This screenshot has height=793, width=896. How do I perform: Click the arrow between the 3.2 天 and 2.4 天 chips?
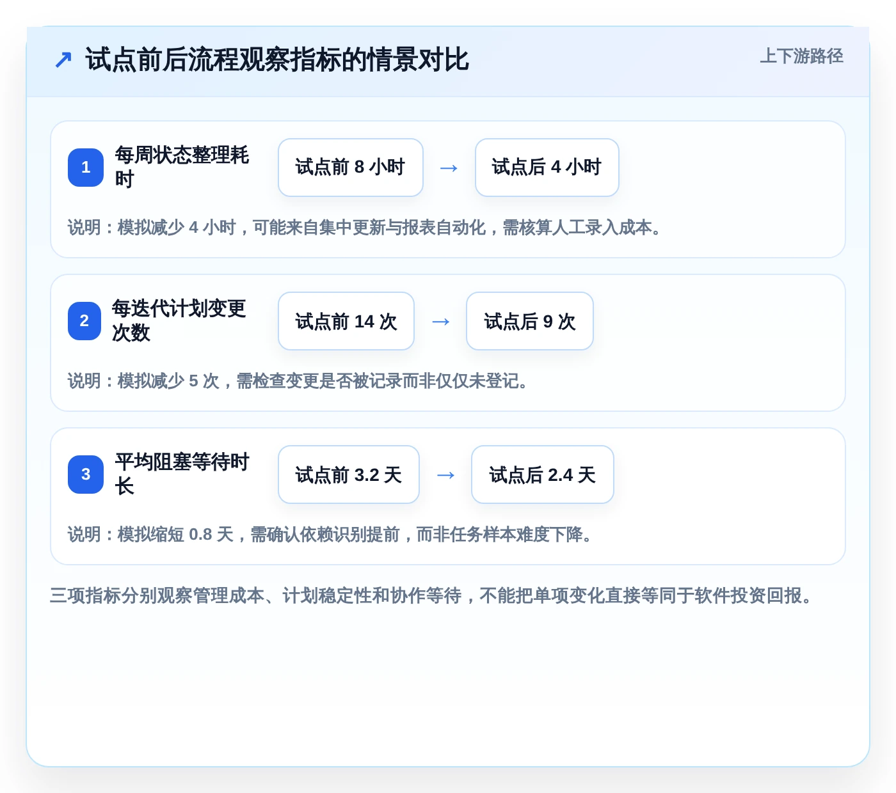click(446, 475)
